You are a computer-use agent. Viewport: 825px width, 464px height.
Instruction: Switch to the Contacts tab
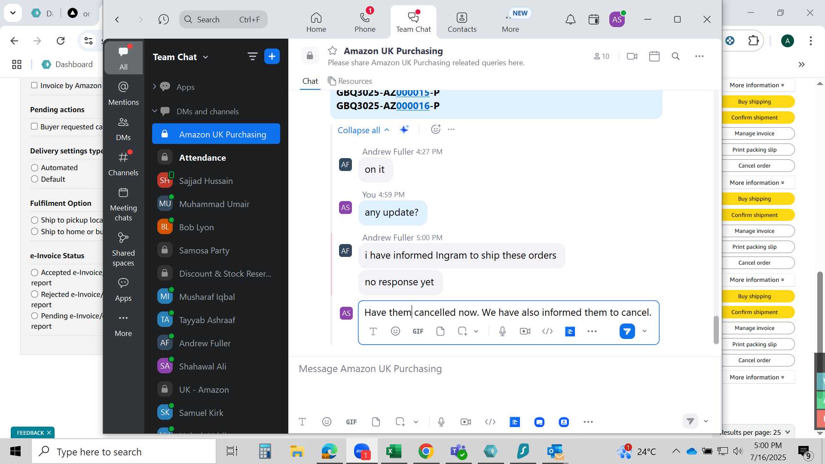tap(462, 22)
